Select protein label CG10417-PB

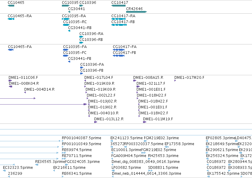pyautogui.click(x=124, y=53)
